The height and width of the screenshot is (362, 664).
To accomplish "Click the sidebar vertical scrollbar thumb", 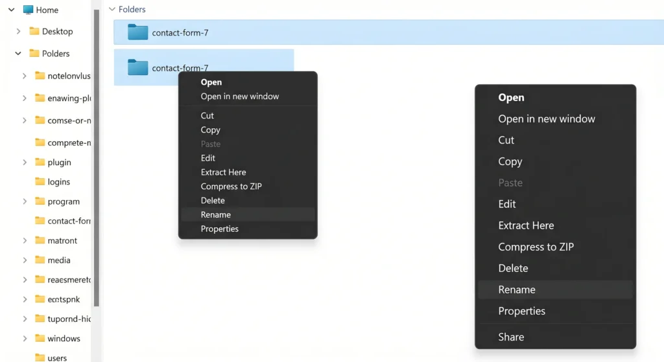I will tap(97, 157).
